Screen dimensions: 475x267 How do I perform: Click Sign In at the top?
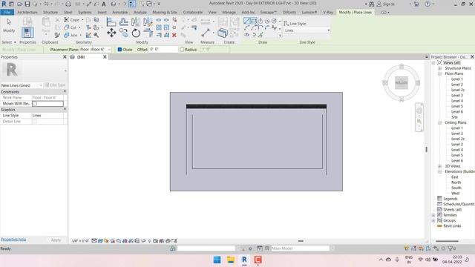coord(386,4)
